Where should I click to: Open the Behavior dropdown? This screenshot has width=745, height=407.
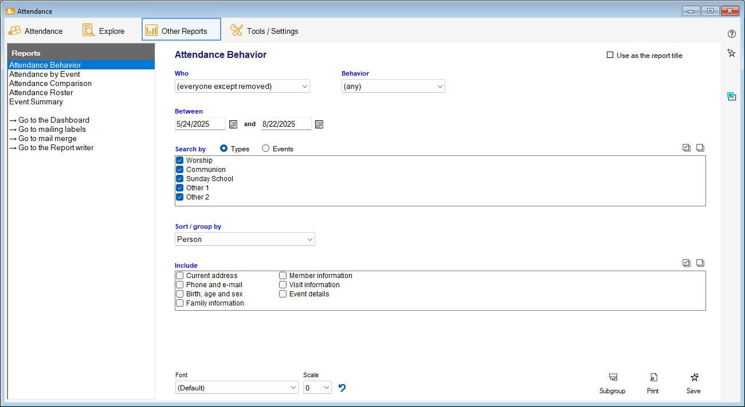[393, 87]
